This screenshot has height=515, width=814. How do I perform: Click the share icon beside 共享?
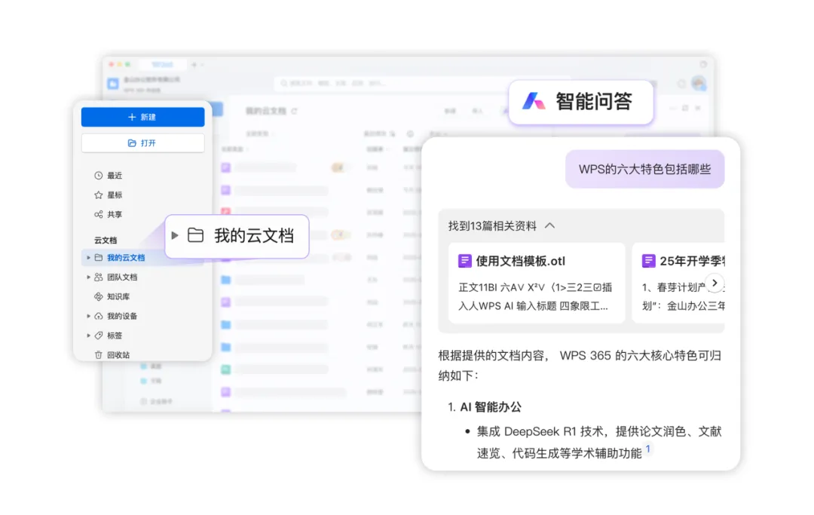(98, 214)
